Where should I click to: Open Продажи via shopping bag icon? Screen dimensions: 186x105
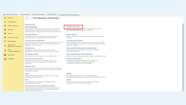5,30
